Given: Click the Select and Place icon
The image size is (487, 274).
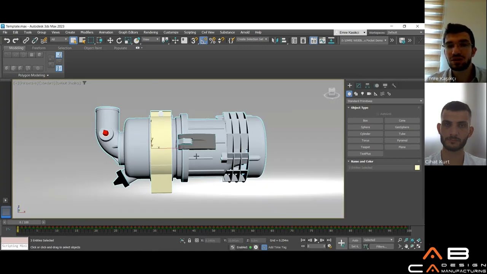Looking at the screenshot, I should tap(137, 40).
